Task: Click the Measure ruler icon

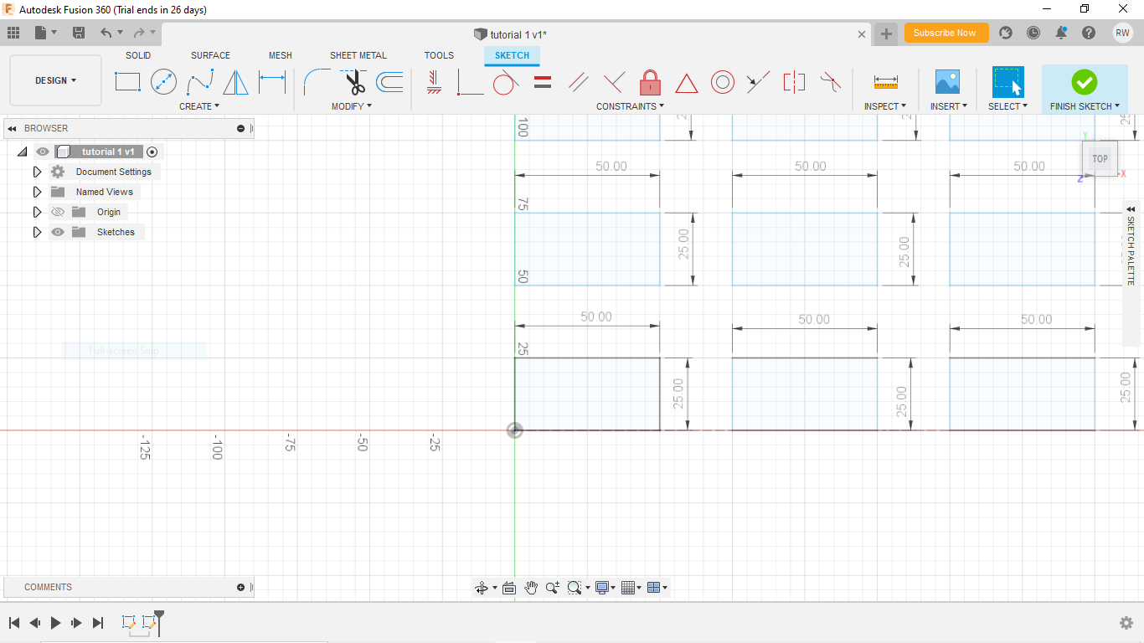Action: tap(885, 82)
